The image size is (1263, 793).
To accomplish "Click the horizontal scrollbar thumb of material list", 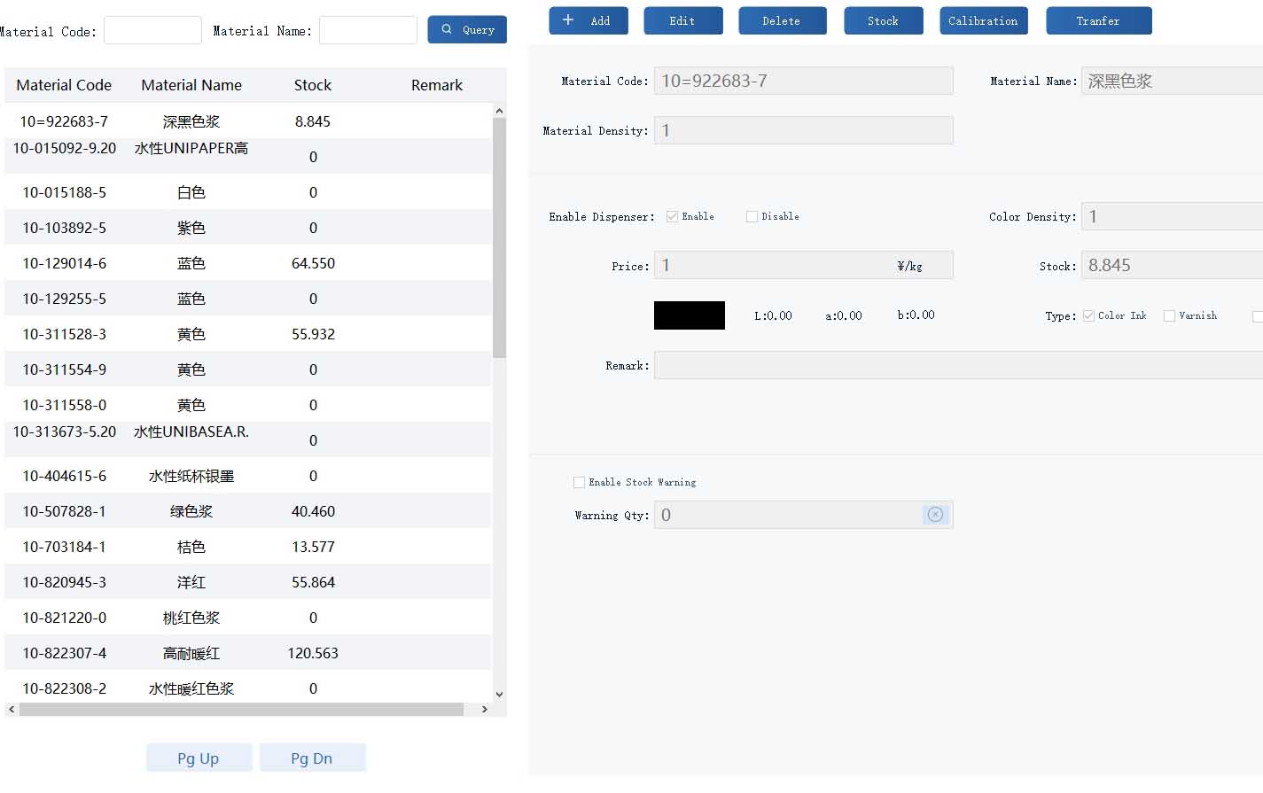I will coord(241,710).
